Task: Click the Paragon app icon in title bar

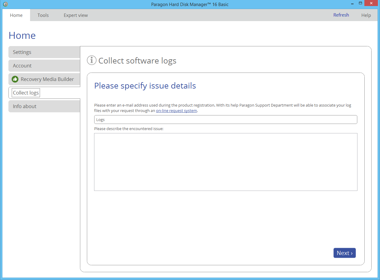Action: (5, 4)
